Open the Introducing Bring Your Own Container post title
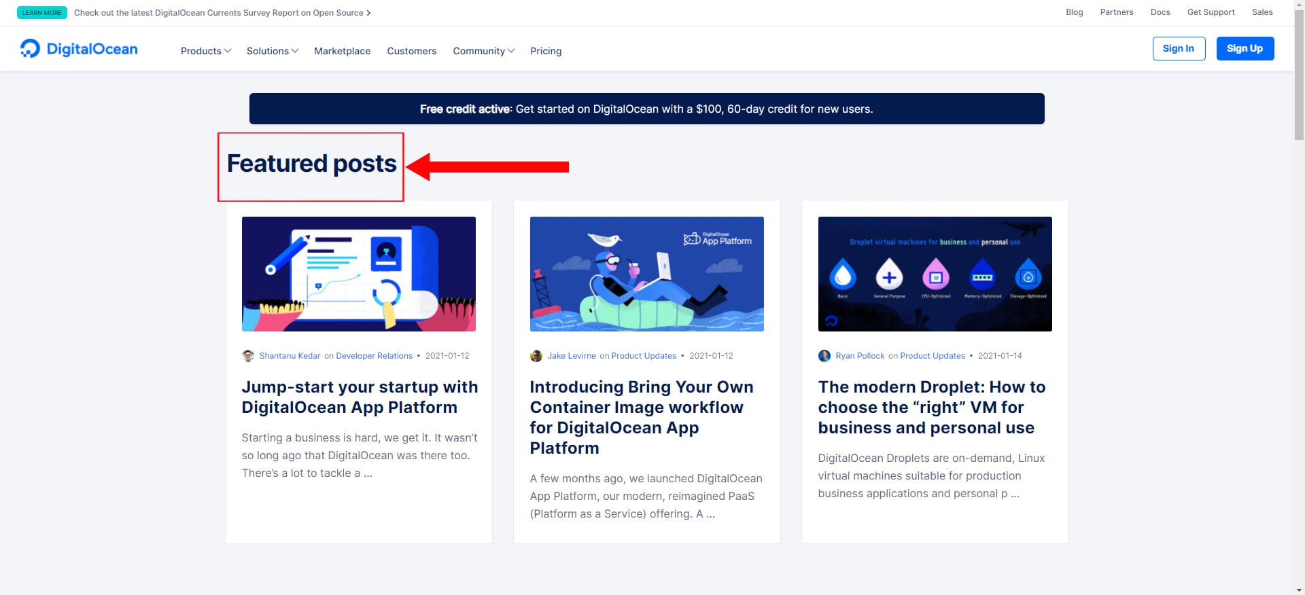Screen dimensions: 1305x595 [x=642, y=418]
